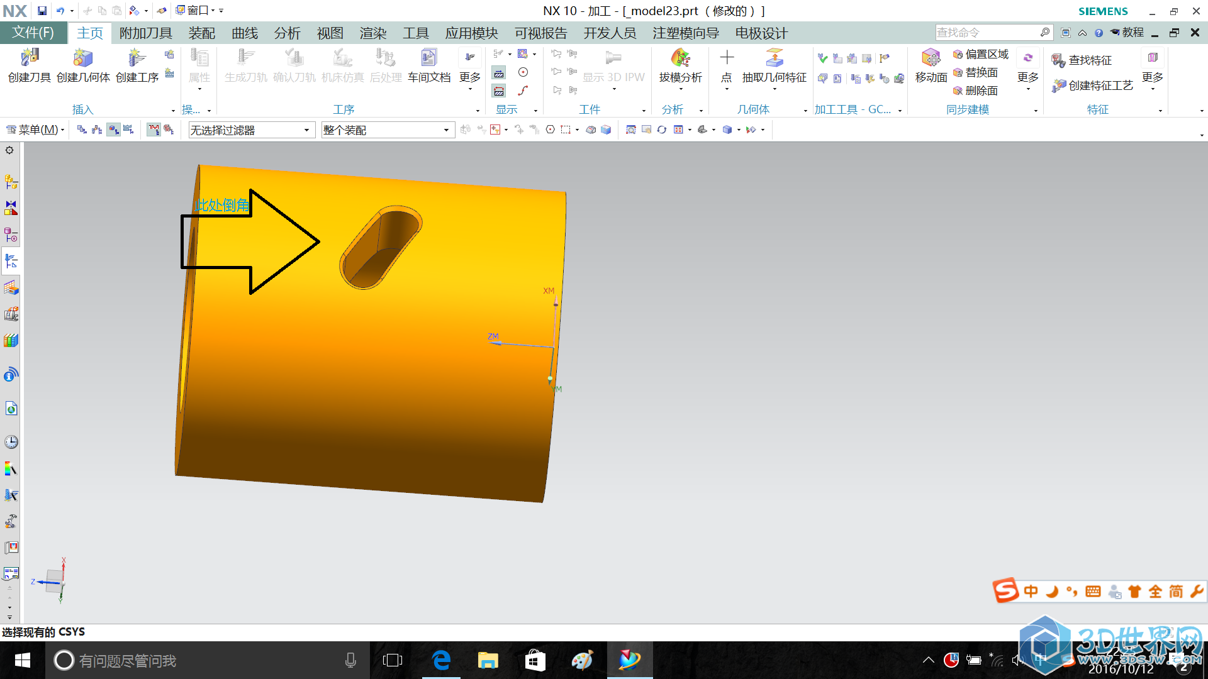Open the 整个装配 scope dropdown

(388, 130)
